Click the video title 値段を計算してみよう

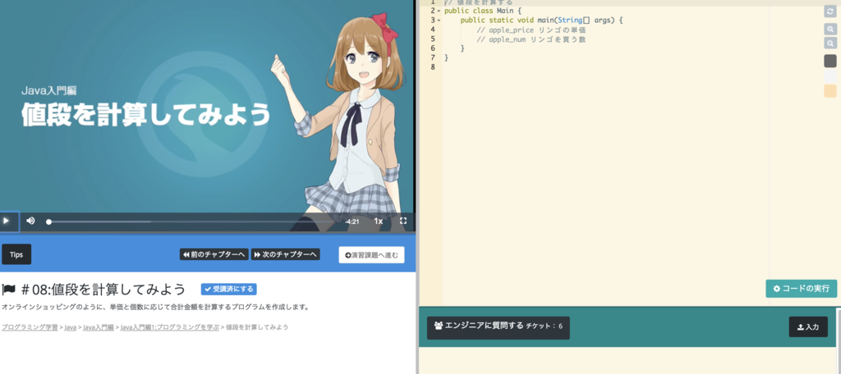click(x=145, y=115)
